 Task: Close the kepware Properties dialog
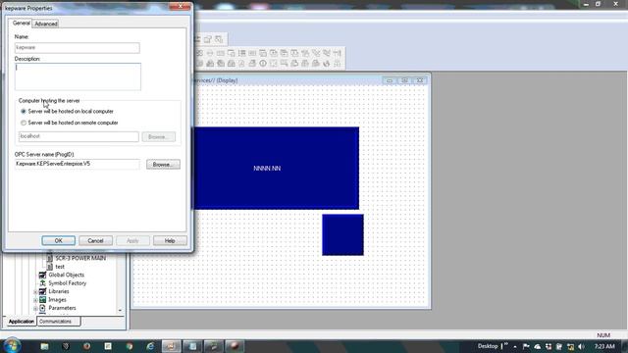coord(181,6)
